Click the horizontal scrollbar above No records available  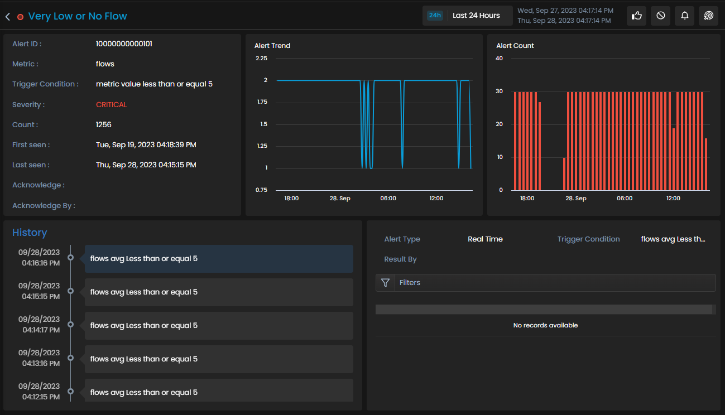coord(544,309)
